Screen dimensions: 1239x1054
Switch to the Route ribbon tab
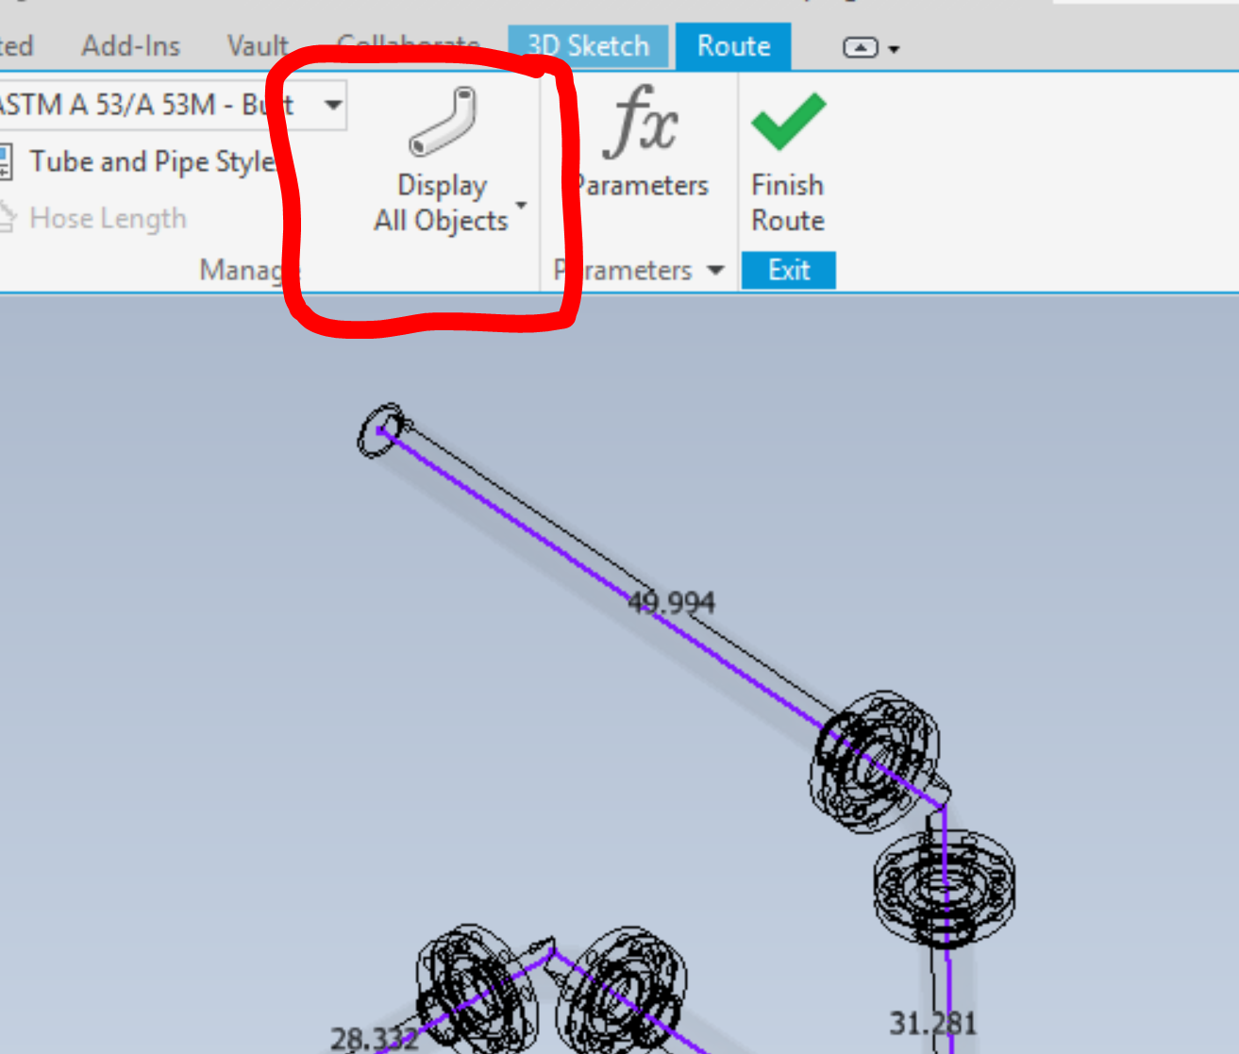point(732,44)
